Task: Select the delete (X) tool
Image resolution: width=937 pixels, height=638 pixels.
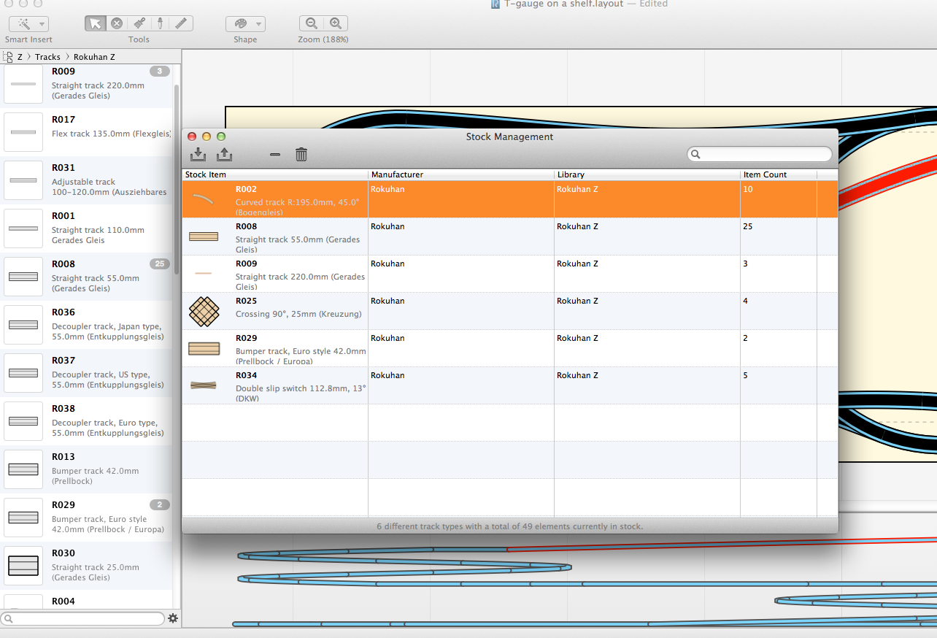Action: (x=117, y=23)
